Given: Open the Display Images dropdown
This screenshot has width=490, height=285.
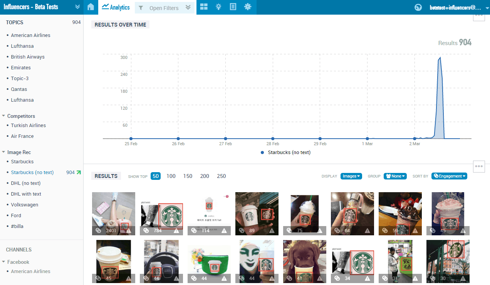Looking at the screenshot, I should pyautogui.click(x=351, y=176).
